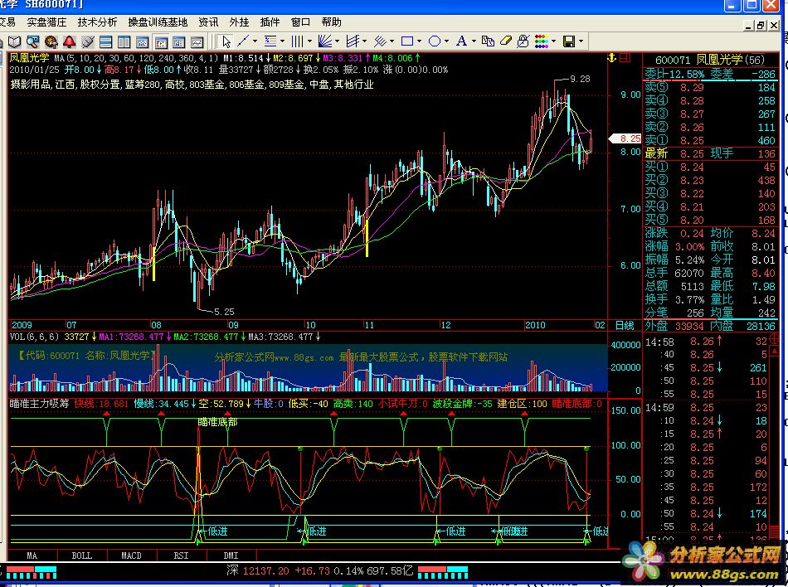Choose the text annotation A tool
788x587 pixels.
[x=462, y=41]
